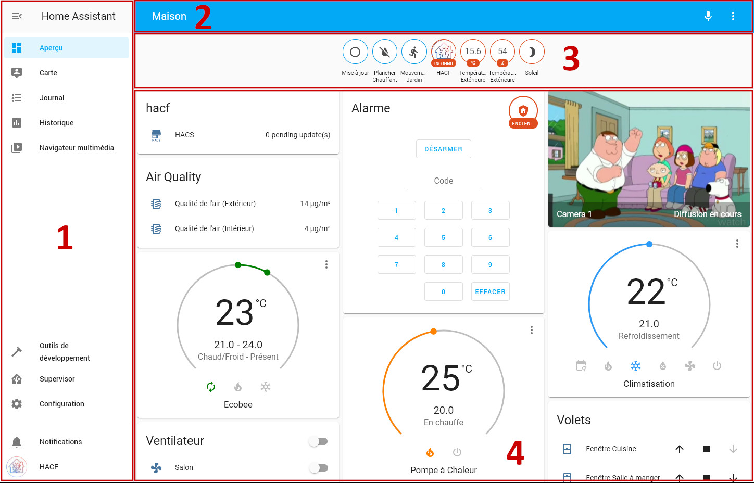Screen dimensions: 754x483
Task: Open the Soleil sun badge
Action: pyautogui.click(x=532, y=52)
